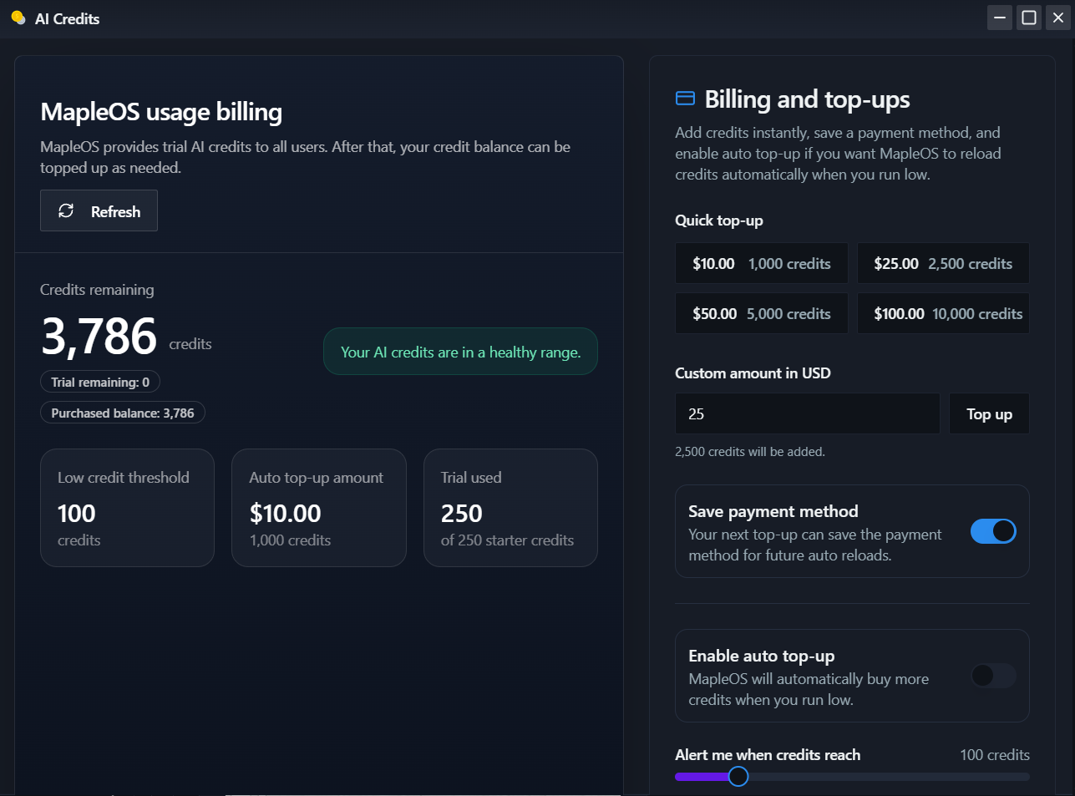The width and height of the screenshot is (1075, 796).
Task: Choose the $100.00 quick top-up for 10,000 credits
Action: [943, 314]
